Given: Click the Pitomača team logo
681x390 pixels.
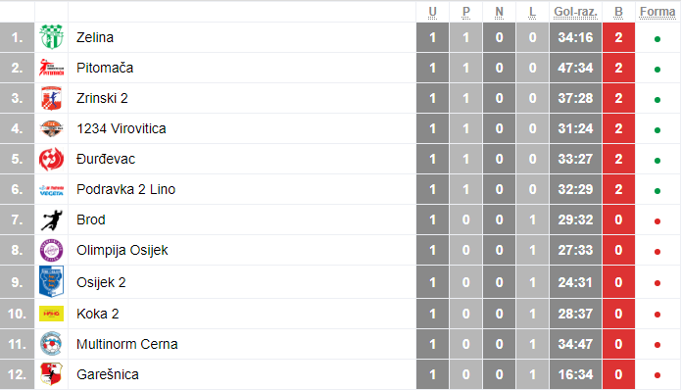Looking at the screenshot, I should 51,68.
